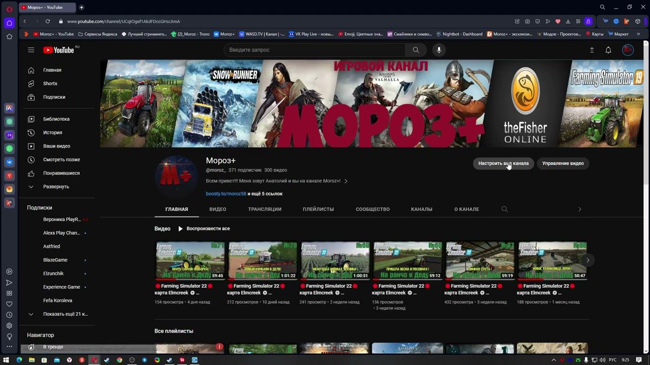The height and width of the screenshot is (365, 650).
Task: Open video thumbnail with 1:01:22 duration
Action: (x=262, y=260)
